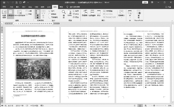
Task: Select 翻页 (Side to Side) page movement
Action: pos(43,14)
